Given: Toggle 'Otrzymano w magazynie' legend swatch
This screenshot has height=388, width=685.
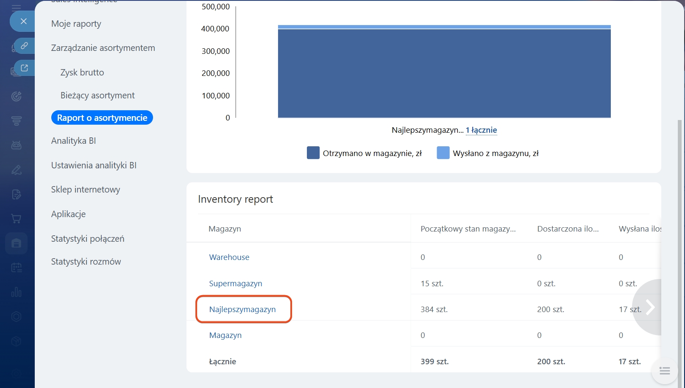Looking at the screenshot, I should 313,153.
